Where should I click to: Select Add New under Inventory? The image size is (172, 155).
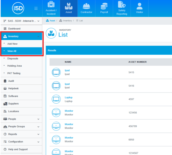(12, 44)
